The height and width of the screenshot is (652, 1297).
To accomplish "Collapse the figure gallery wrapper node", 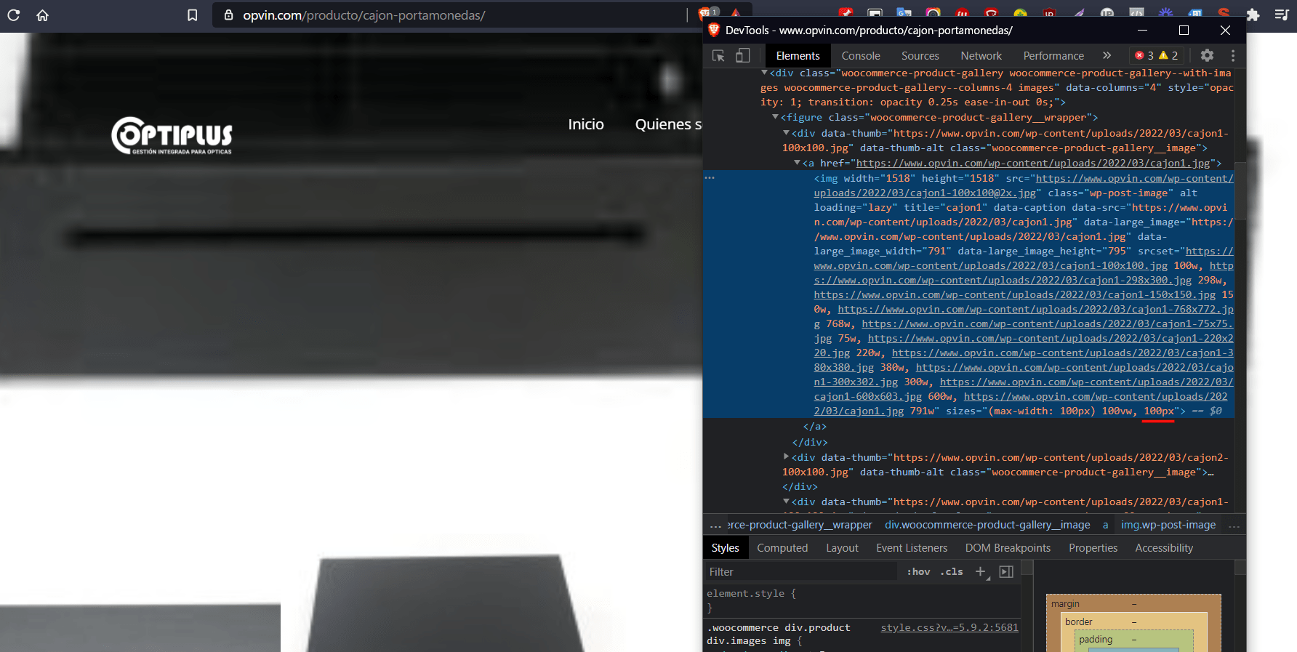I will click(x=775, y=116).
